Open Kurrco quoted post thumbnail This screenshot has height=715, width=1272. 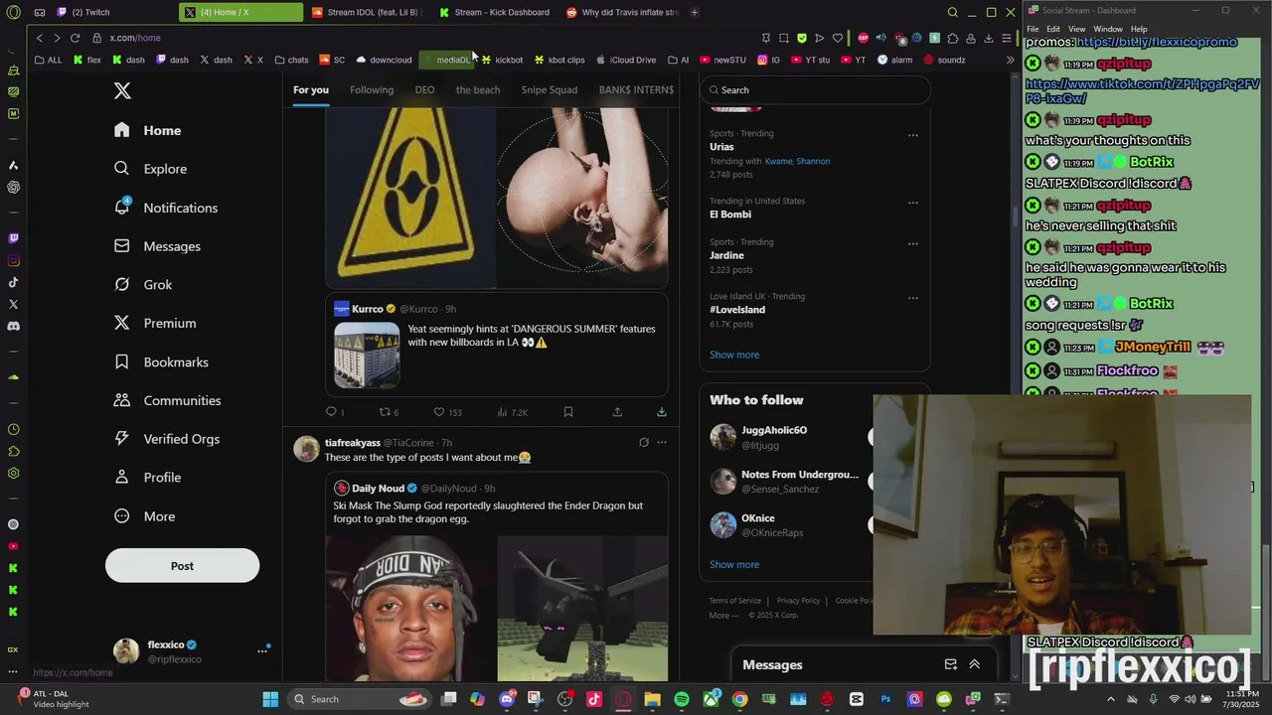[367, 355]
